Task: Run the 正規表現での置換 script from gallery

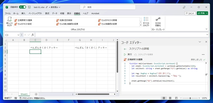Action: [23, 20]
